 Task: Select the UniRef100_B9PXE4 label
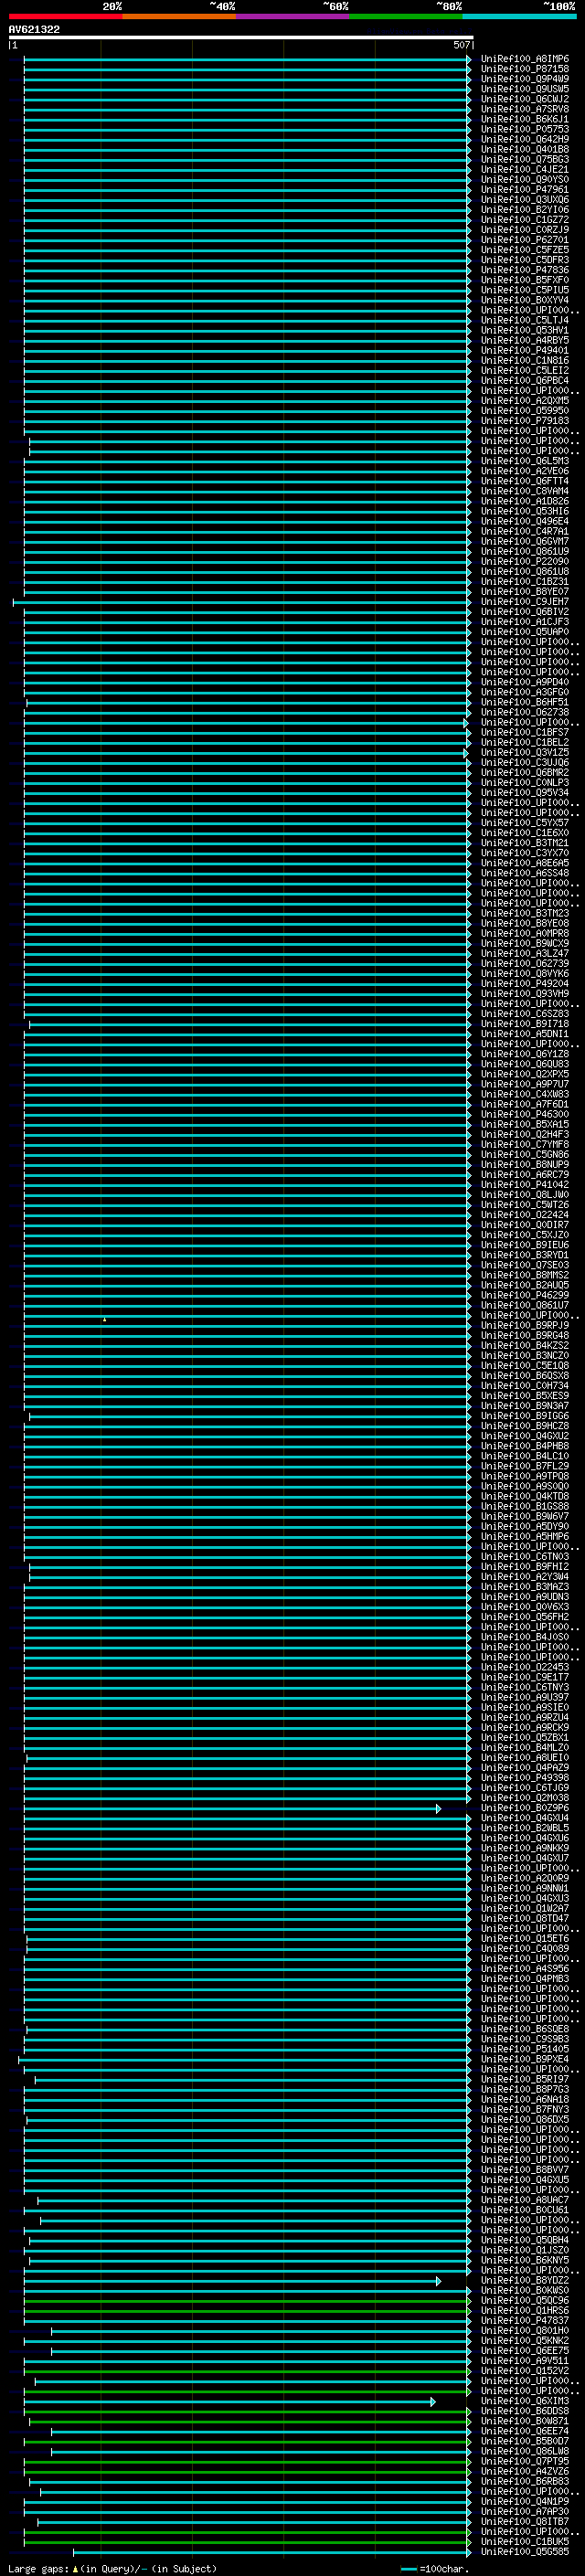(525, 2059)
